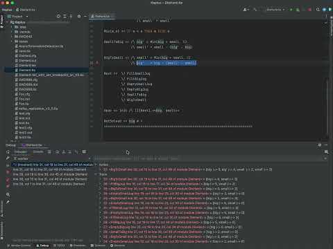Select Foo.cfg in the project tree
The image size is (333, 249).
coord(24,94)
